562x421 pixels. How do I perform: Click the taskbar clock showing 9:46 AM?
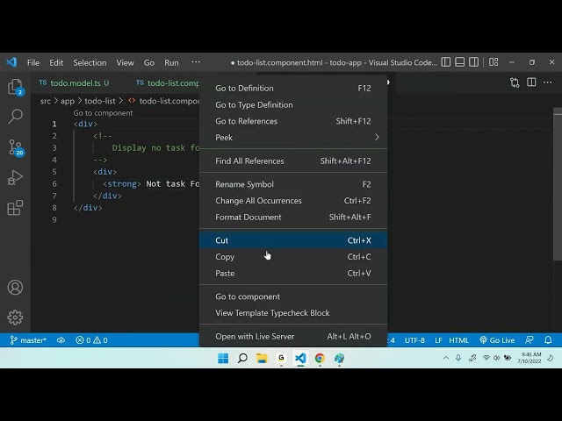coord(530,358)
